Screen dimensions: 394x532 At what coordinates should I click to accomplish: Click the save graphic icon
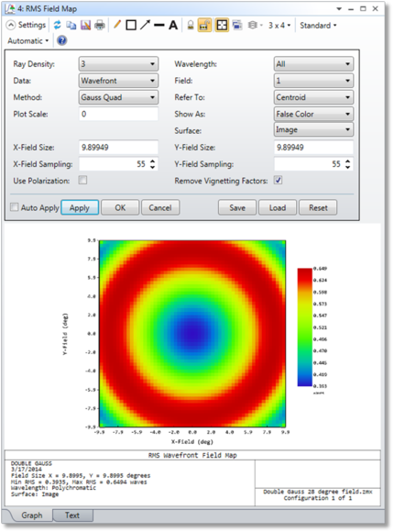pyautogui.click(x=85, y=25)
